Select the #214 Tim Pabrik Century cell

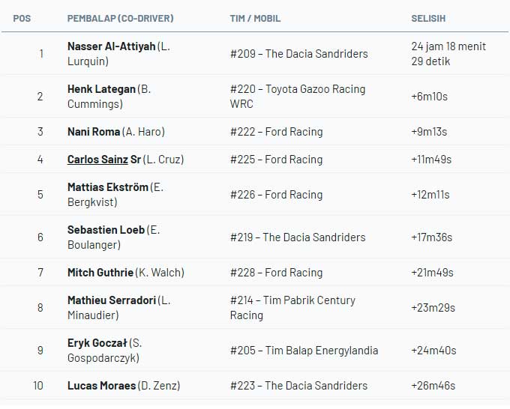coord(292,308)
